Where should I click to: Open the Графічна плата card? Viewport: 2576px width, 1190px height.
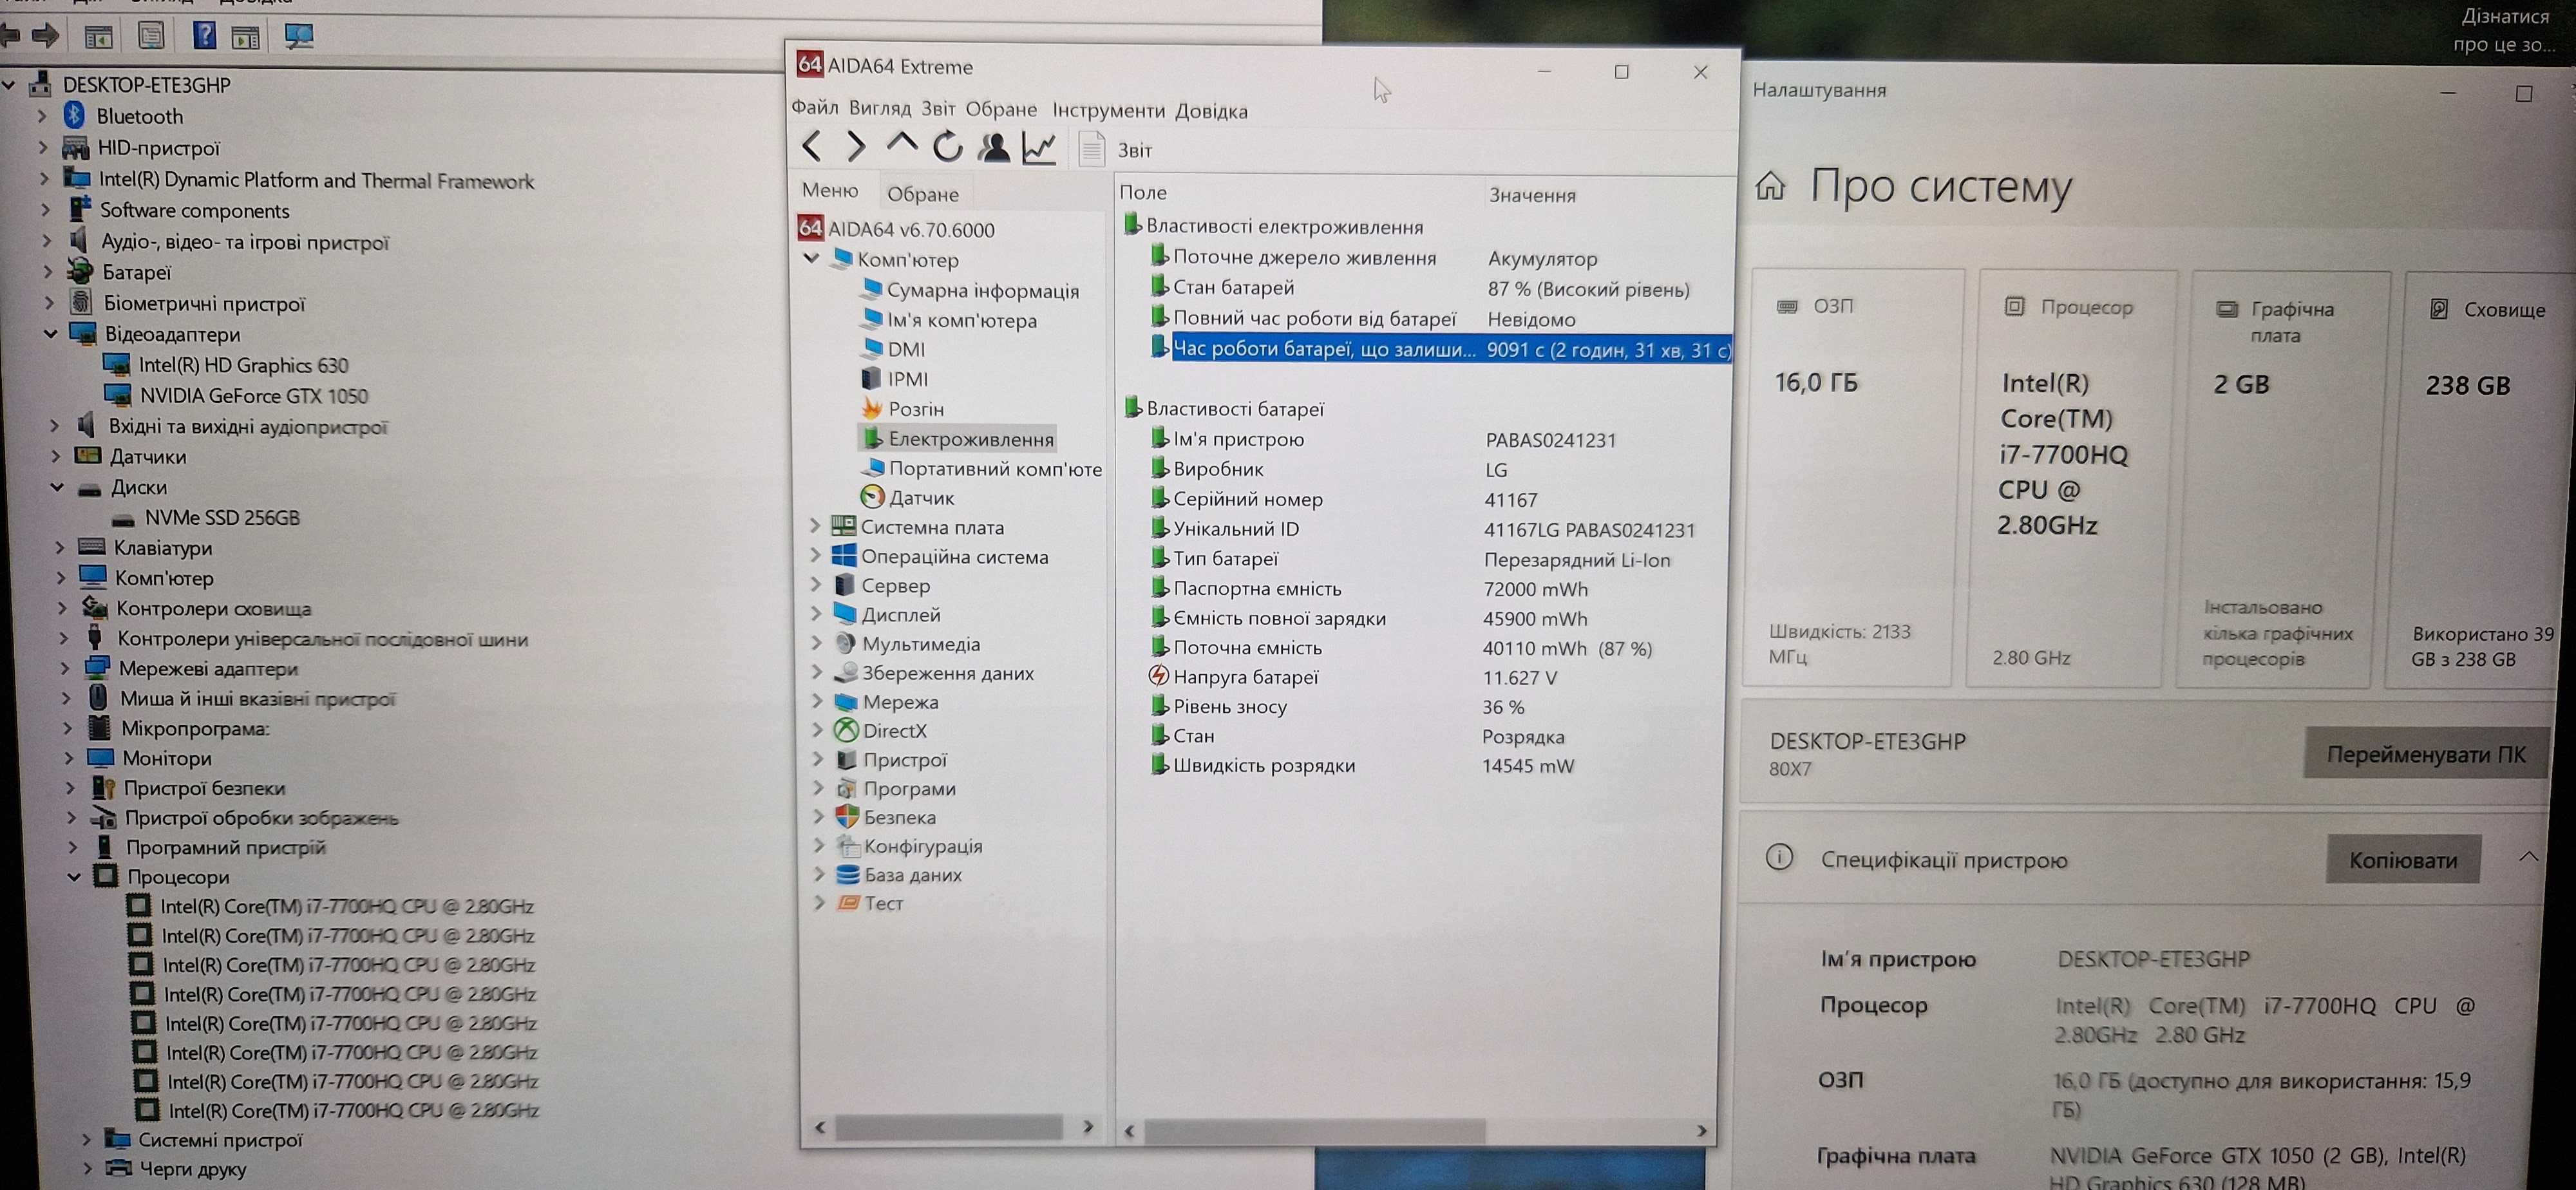click(x=2282, y=480)
